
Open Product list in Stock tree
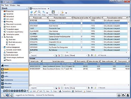pos(10,11)
